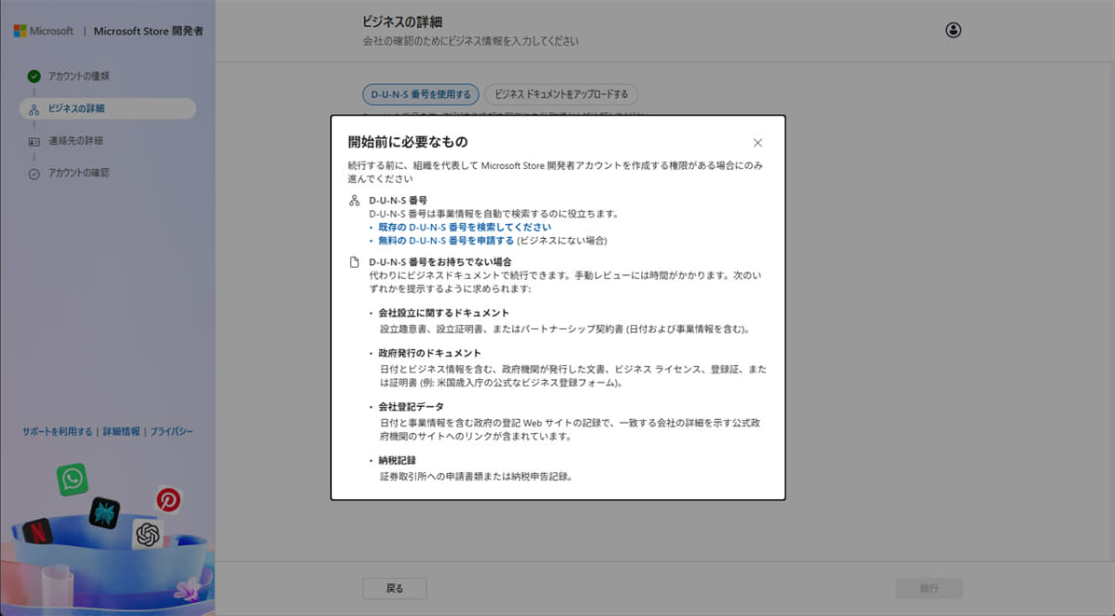Click the check circle icon beside アカウントの確認
1115x616 pixels.
tap(34, 174)
